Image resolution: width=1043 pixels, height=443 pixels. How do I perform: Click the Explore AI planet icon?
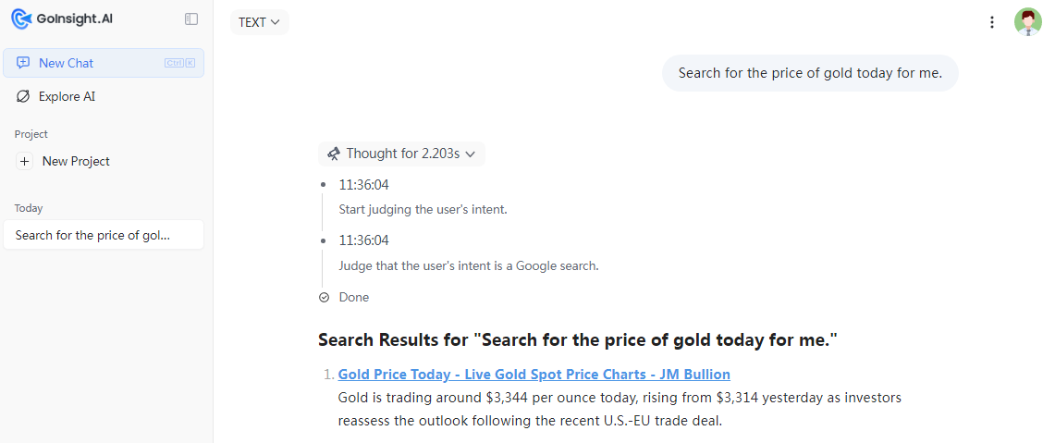(x=23, y=96)
